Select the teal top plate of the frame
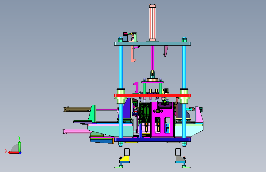Image resolution: width=266 pixels, height=172 pixels. click(x=152, y=44)
